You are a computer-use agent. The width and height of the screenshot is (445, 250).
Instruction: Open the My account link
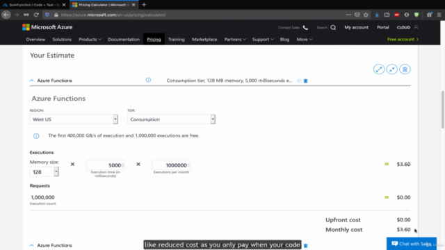[357, 27]
